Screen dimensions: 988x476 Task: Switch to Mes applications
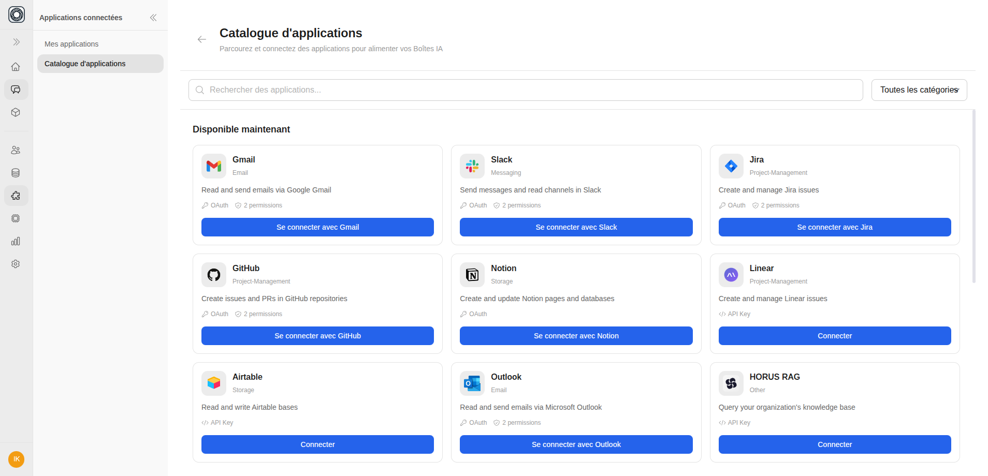tap(71, 44)
